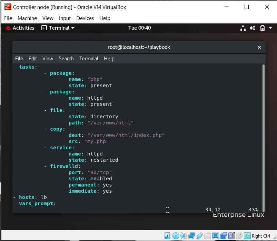Click the 'state: directory' line
Screen dimensions: 277x241
point(93,117)
